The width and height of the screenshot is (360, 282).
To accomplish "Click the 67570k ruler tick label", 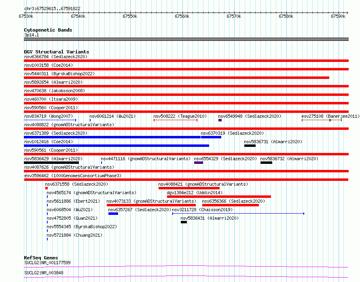I will (x=234, y=16).
